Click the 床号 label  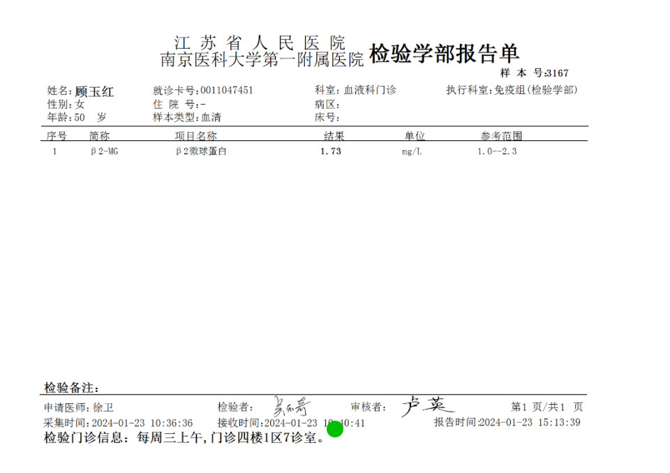(327, 117)
